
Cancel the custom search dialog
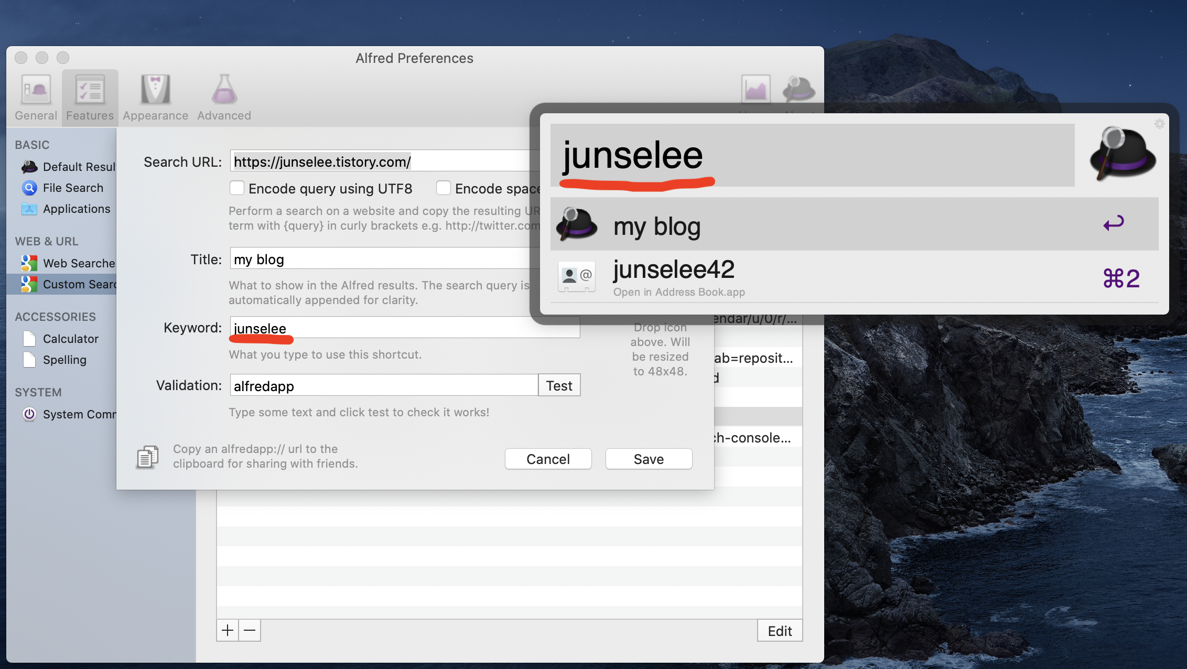(548, 459)
